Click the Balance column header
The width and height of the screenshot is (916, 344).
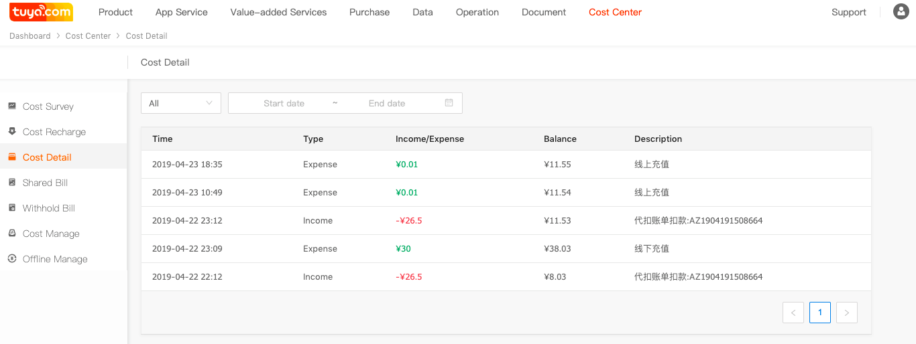(560, 139)
